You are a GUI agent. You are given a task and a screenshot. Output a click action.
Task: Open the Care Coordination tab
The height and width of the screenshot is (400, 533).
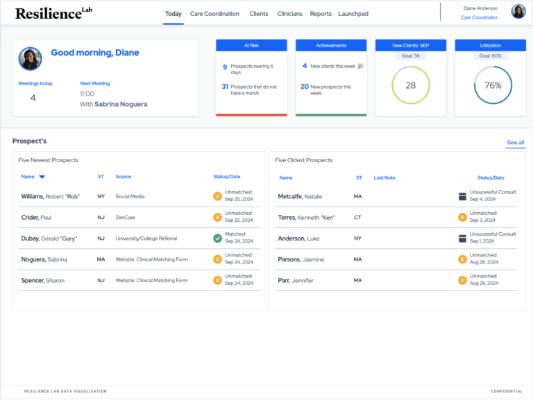tap(214, 14)
